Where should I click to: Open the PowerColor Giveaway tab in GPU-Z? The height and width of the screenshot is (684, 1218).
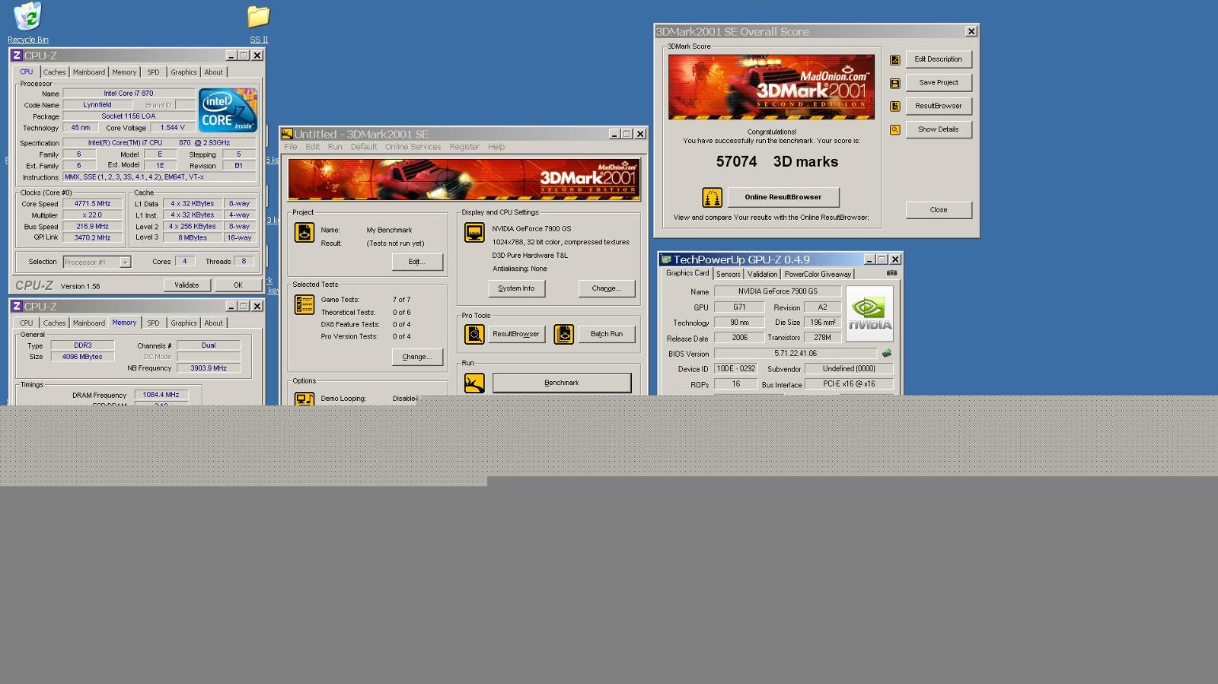[x=818, y=274]
